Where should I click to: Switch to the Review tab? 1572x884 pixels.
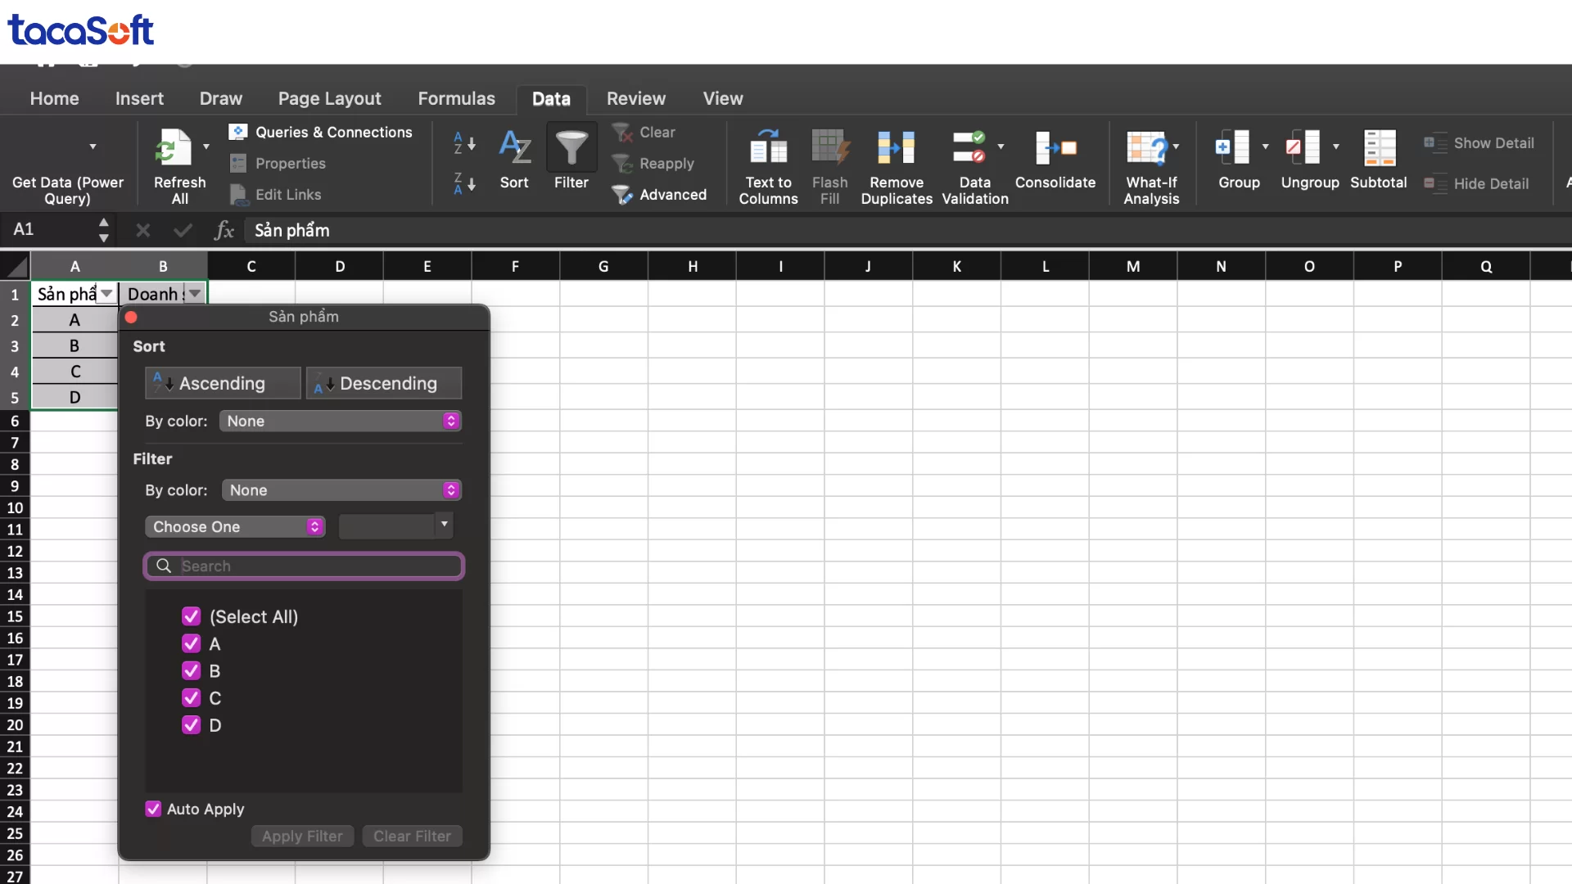pyautogui.click(x=636, y=98)
